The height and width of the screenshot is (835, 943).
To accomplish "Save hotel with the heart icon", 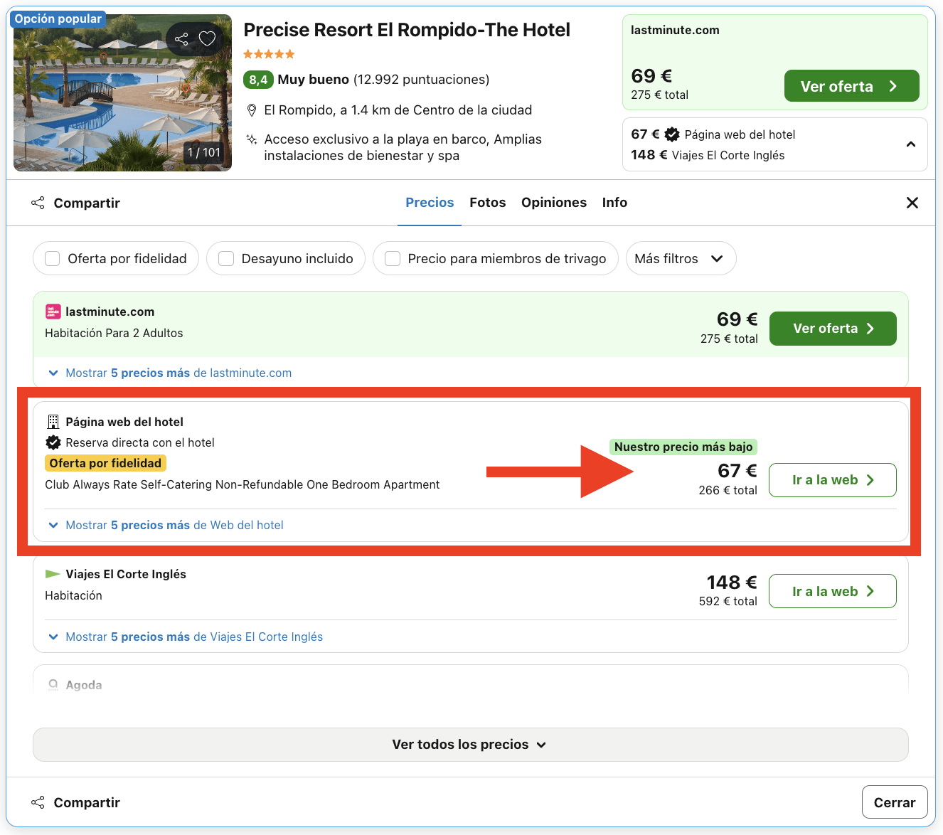I will [207, 39].
